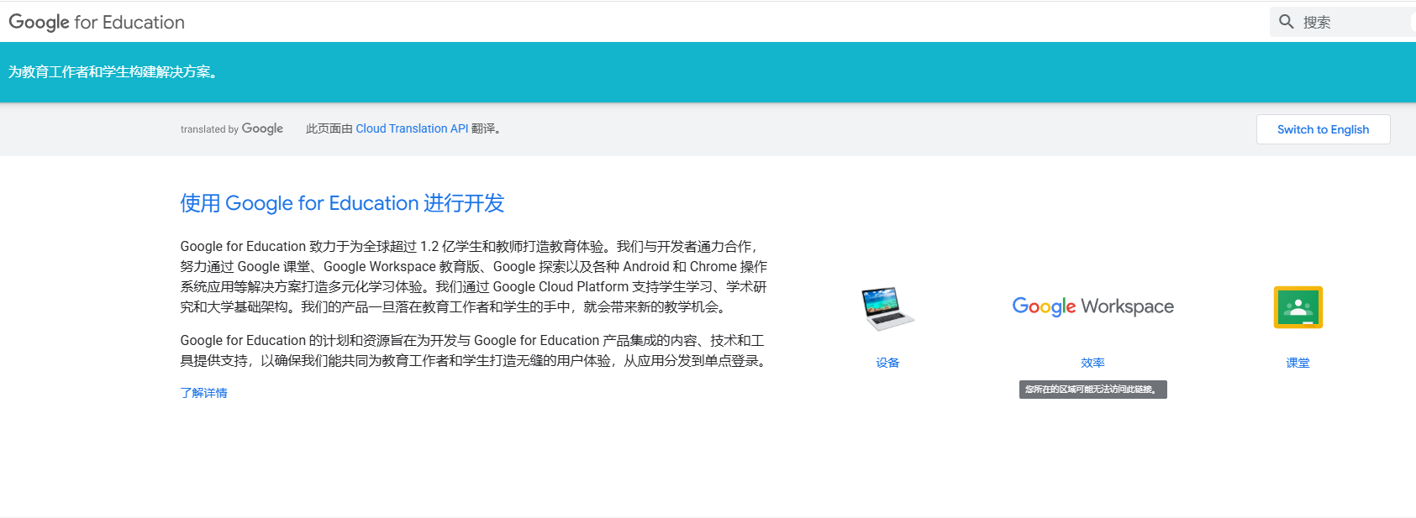
Task: Open the 了解详情 link
Action: [203, 393]
